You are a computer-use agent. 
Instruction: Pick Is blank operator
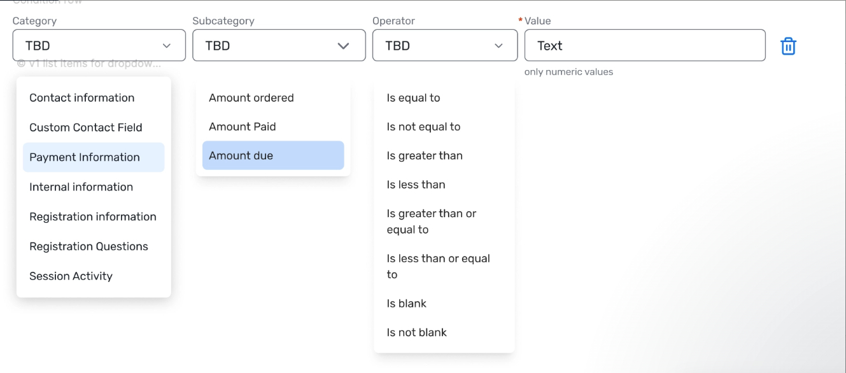point(407,304)
